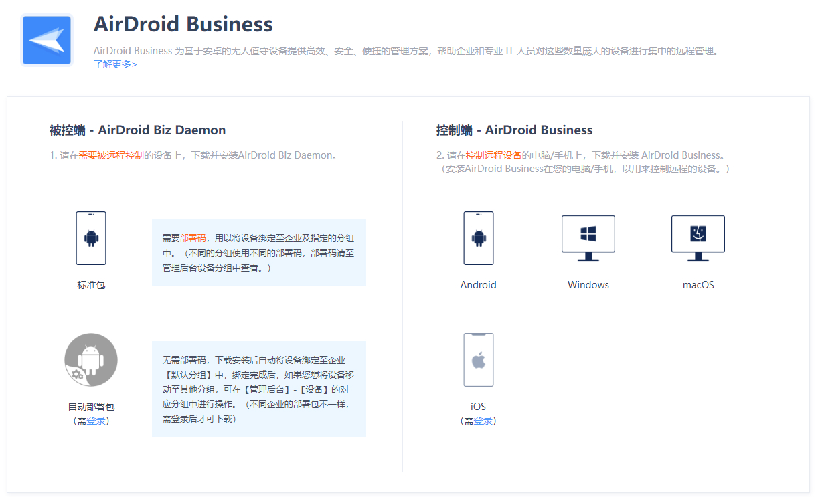The width and height of the screenshot is (816, 497).
Task: Click the 无需部署码 auto-deploy description box
Action: click(x=259, y=389)
